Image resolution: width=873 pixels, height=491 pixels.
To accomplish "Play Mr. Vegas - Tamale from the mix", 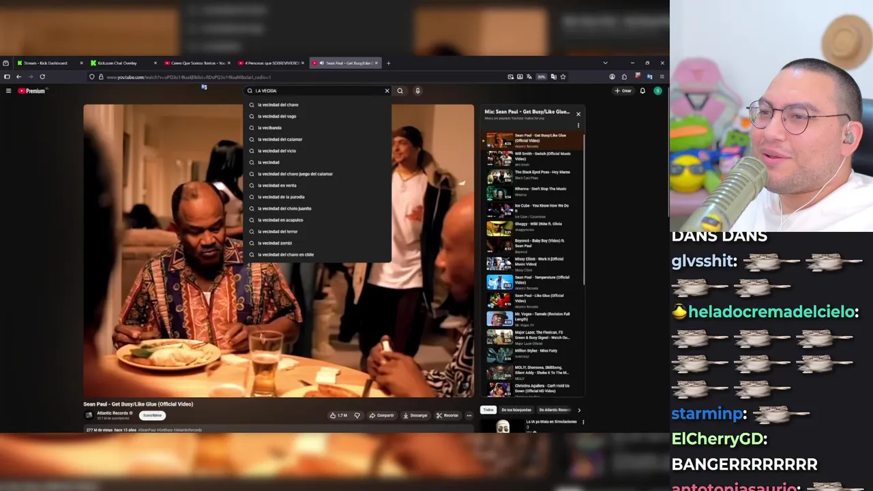I will click(533, 318).
